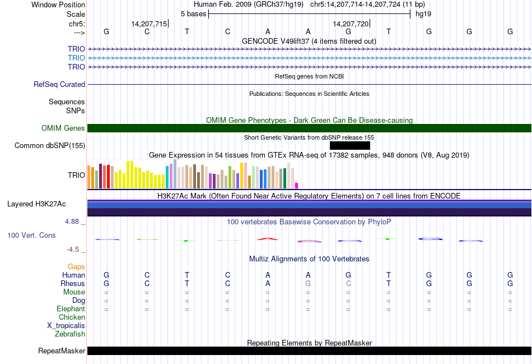Image resolution: width=532 pixels, height=364 pixels.
Task: Click 'Multiz Alignments of 100 Vertebrates' title
Action: (x=309, y=259)
